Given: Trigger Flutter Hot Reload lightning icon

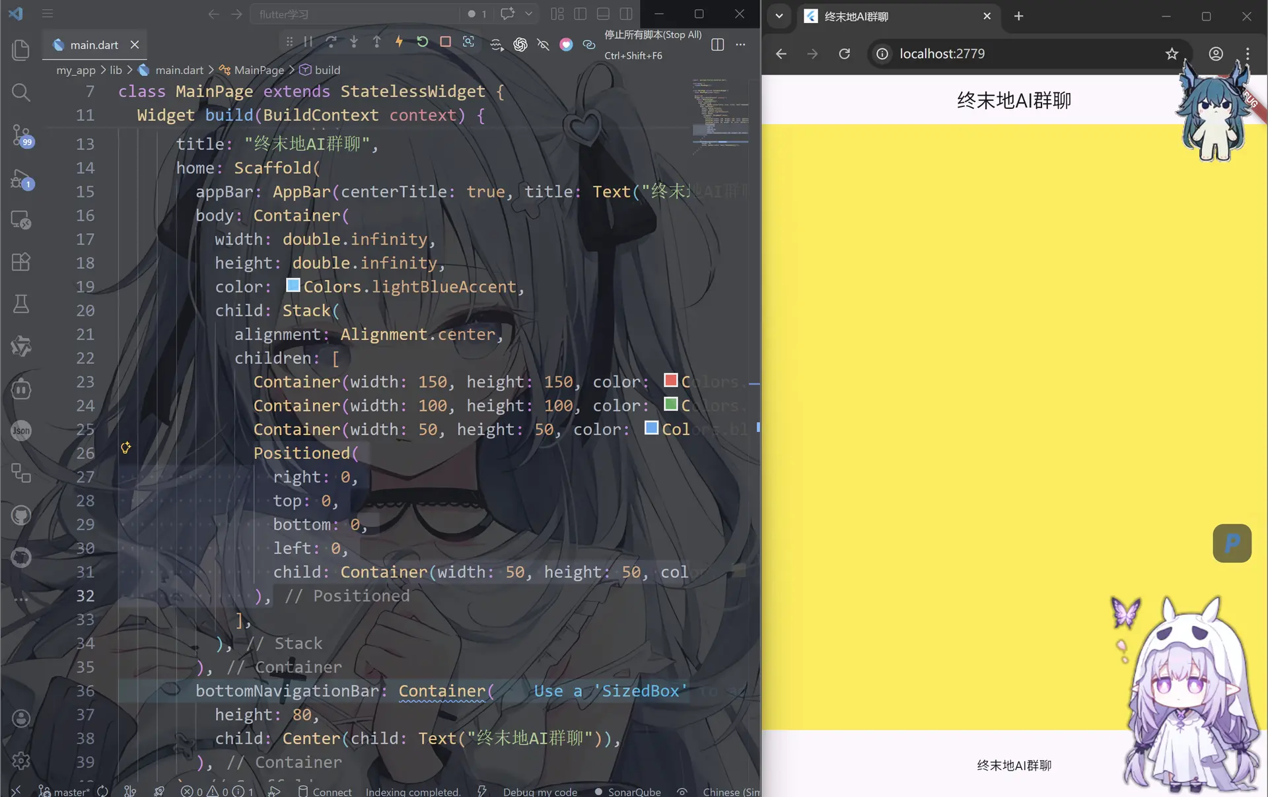Looking at the screenshot, I should point(400,42).
